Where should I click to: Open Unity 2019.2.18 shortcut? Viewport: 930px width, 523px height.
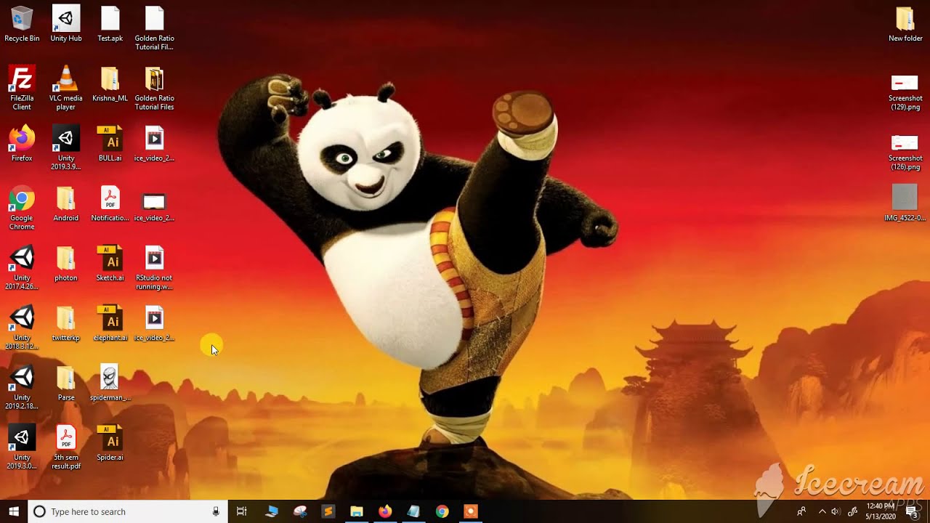(22, 387)
